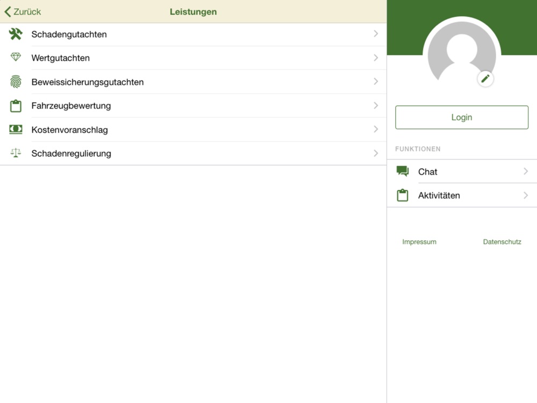Viewport: 537px width, 403px height.
Task: Click the Leistungen page title
Action: (193, 12)
